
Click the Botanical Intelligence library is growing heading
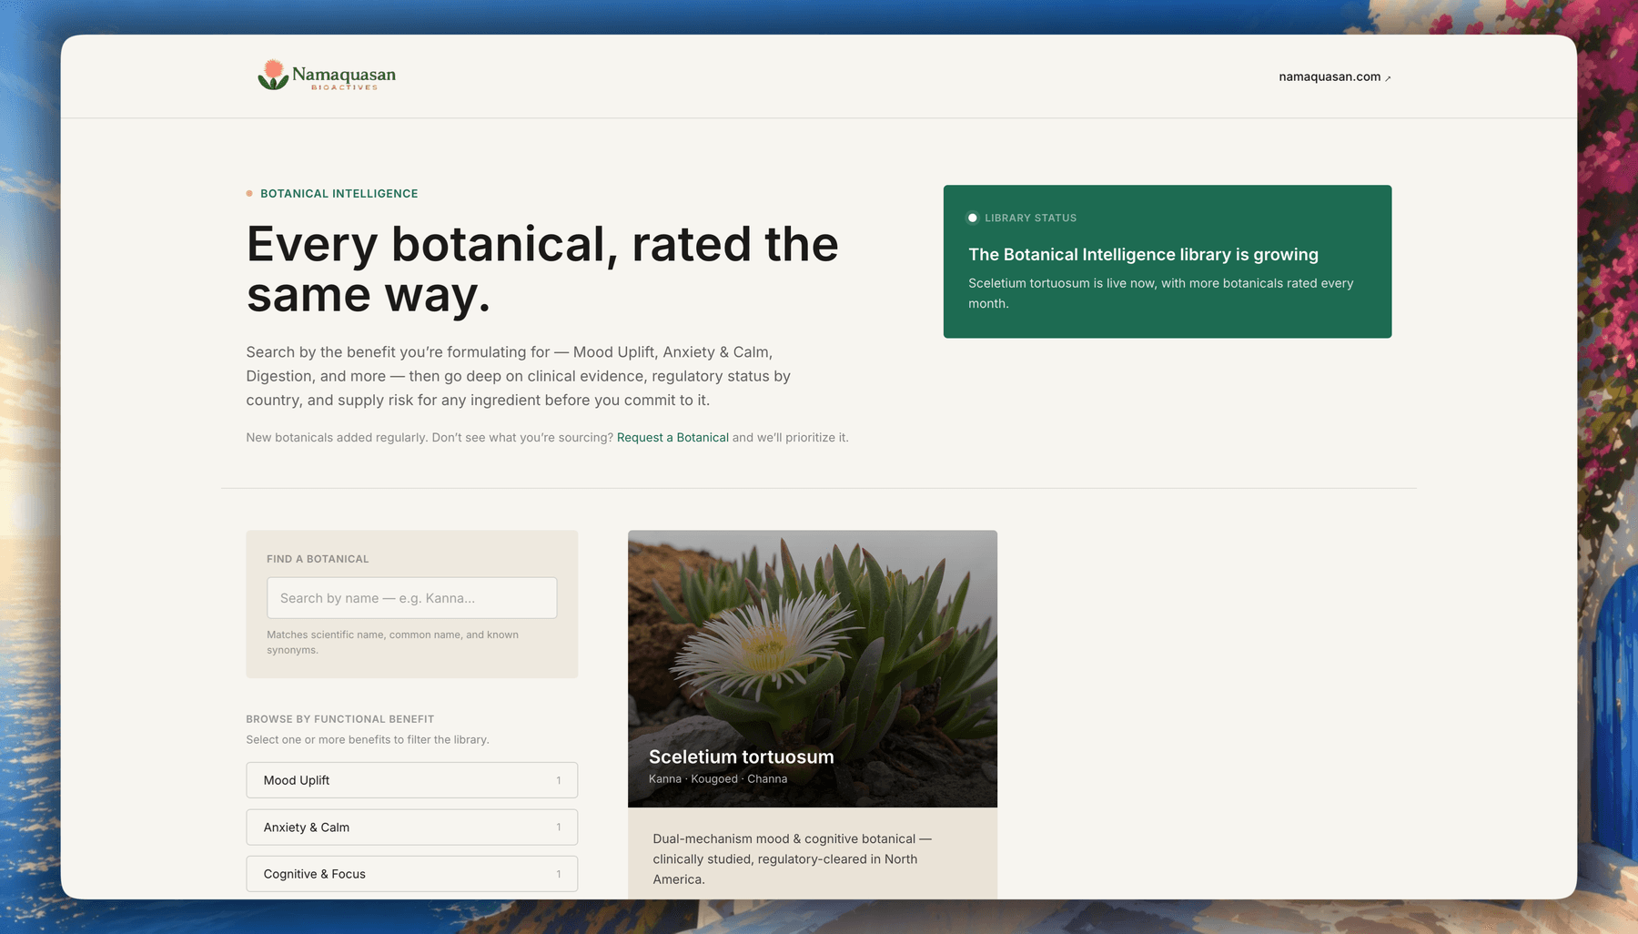click(1143, 255)
